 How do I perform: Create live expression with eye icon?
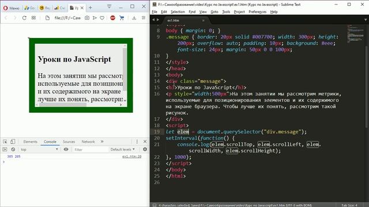point(66,149)
